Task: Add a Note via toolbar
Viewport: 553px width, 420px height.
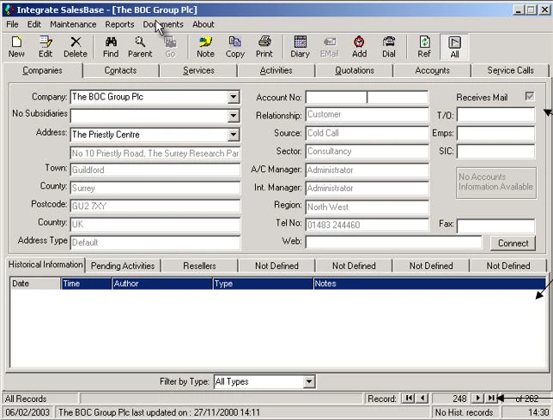Action: pos(205,47)
